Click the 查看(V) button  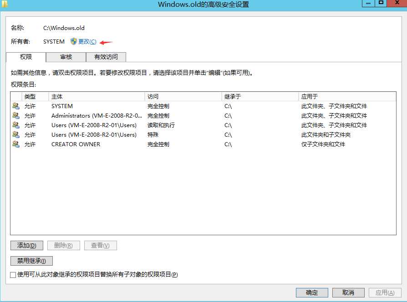(101, 245)
